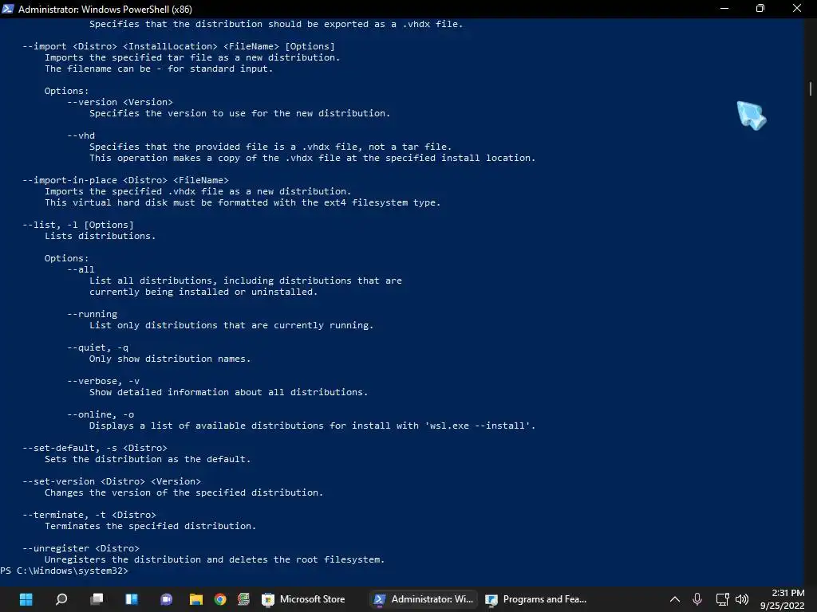Click 'Changes the version of the specified distribution.'

coord(184,492)
